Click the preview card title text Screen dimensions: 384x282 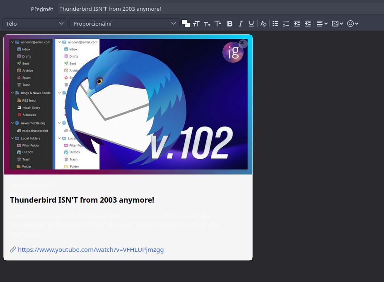click(x=82, y=200)
